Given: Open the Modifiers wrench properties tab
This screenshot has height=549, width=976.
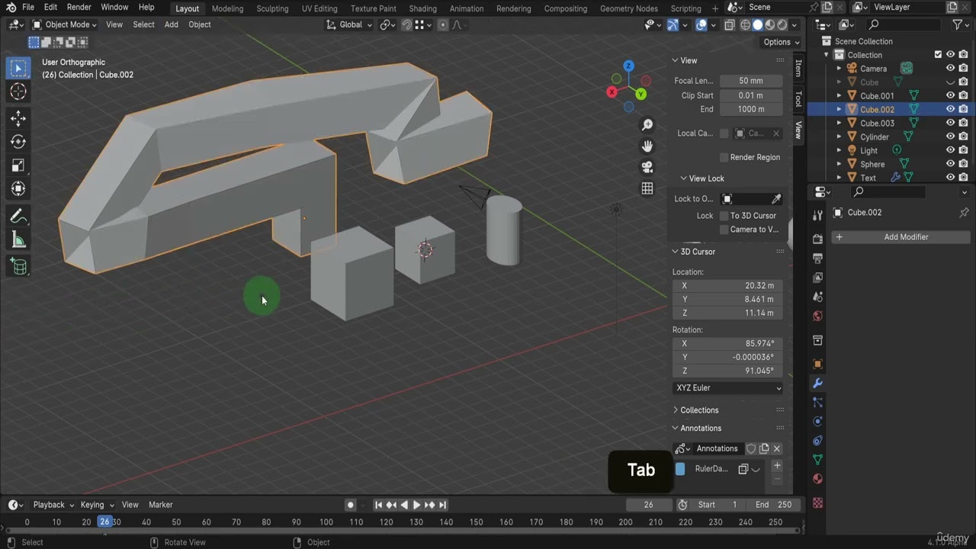Looking at the screenshot, I should [817, 384].
